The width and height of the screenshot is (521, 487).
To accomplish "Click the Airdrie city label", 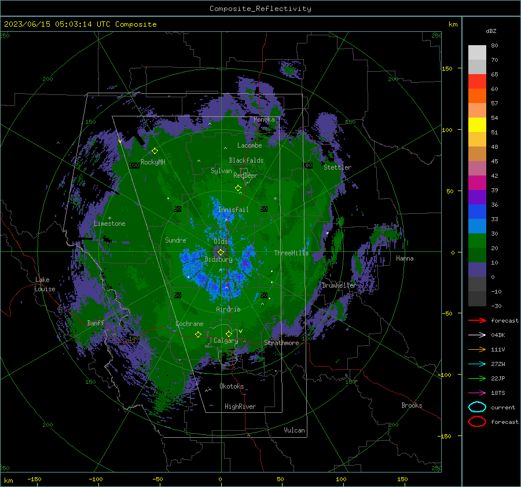I will pyautogui.click(x=228, y=309).
